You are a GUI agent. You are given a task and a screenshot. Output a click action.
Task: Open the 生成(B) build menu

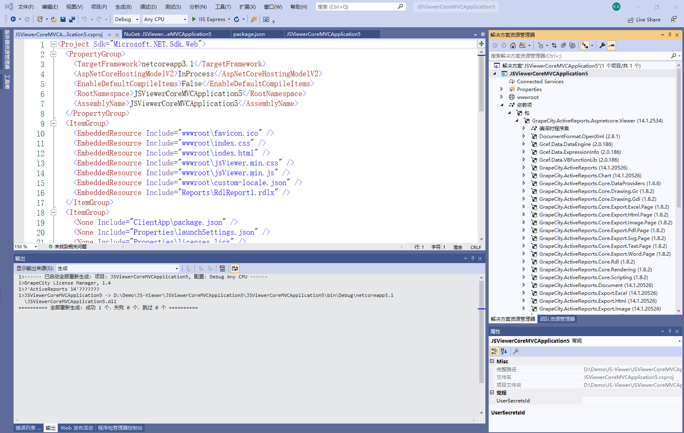pos(123,7)
